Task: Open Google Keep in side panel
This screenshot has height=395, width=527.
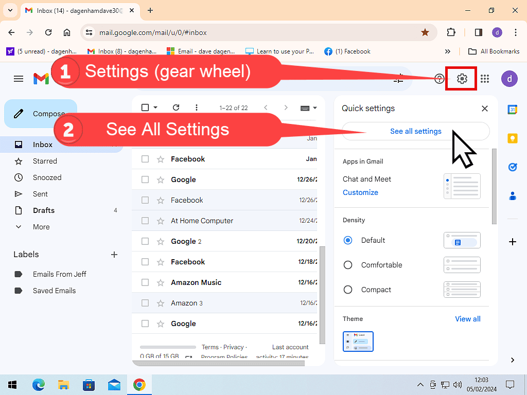Action: tap(512, 138)
